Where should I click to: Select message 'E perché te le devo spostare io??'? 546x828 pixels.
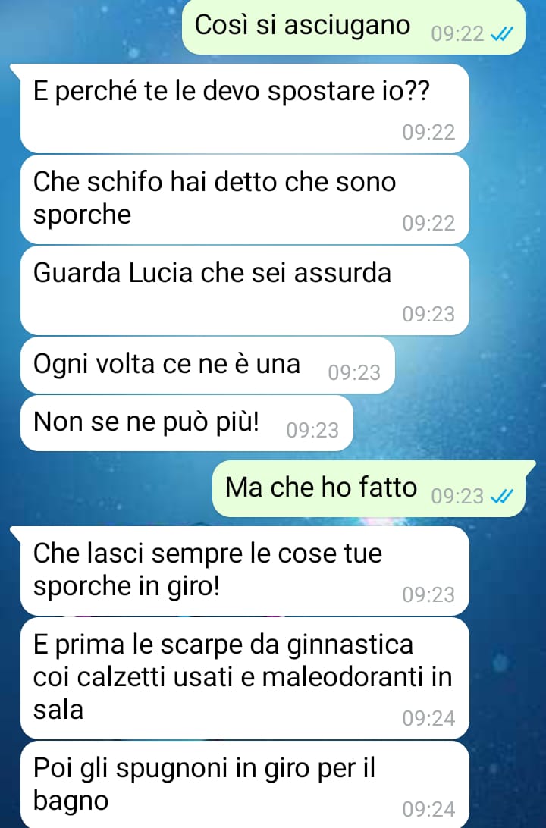[x=244, y=108]
